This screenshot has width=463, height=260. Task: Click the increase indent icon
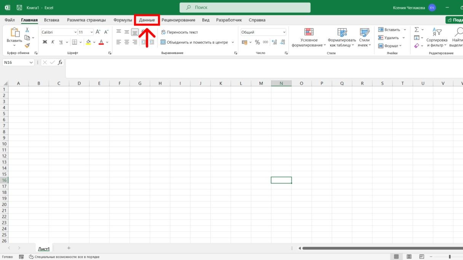[152, 42]
